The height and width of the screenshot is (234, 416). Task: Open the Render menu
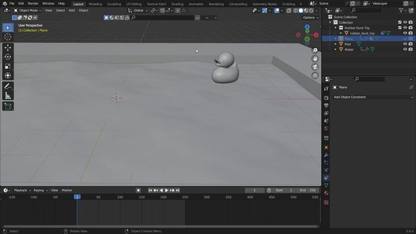pyautogui.click(x=33, y=3)
